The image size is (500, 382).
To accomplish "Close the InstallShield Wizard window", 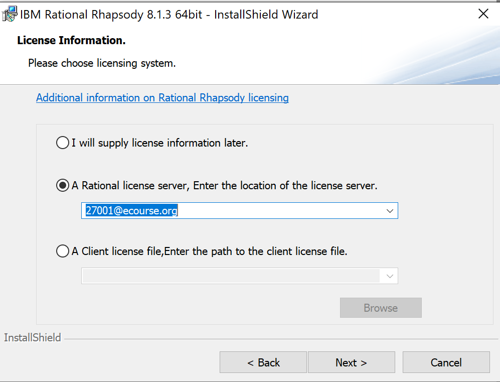I will tap(483, 14).
